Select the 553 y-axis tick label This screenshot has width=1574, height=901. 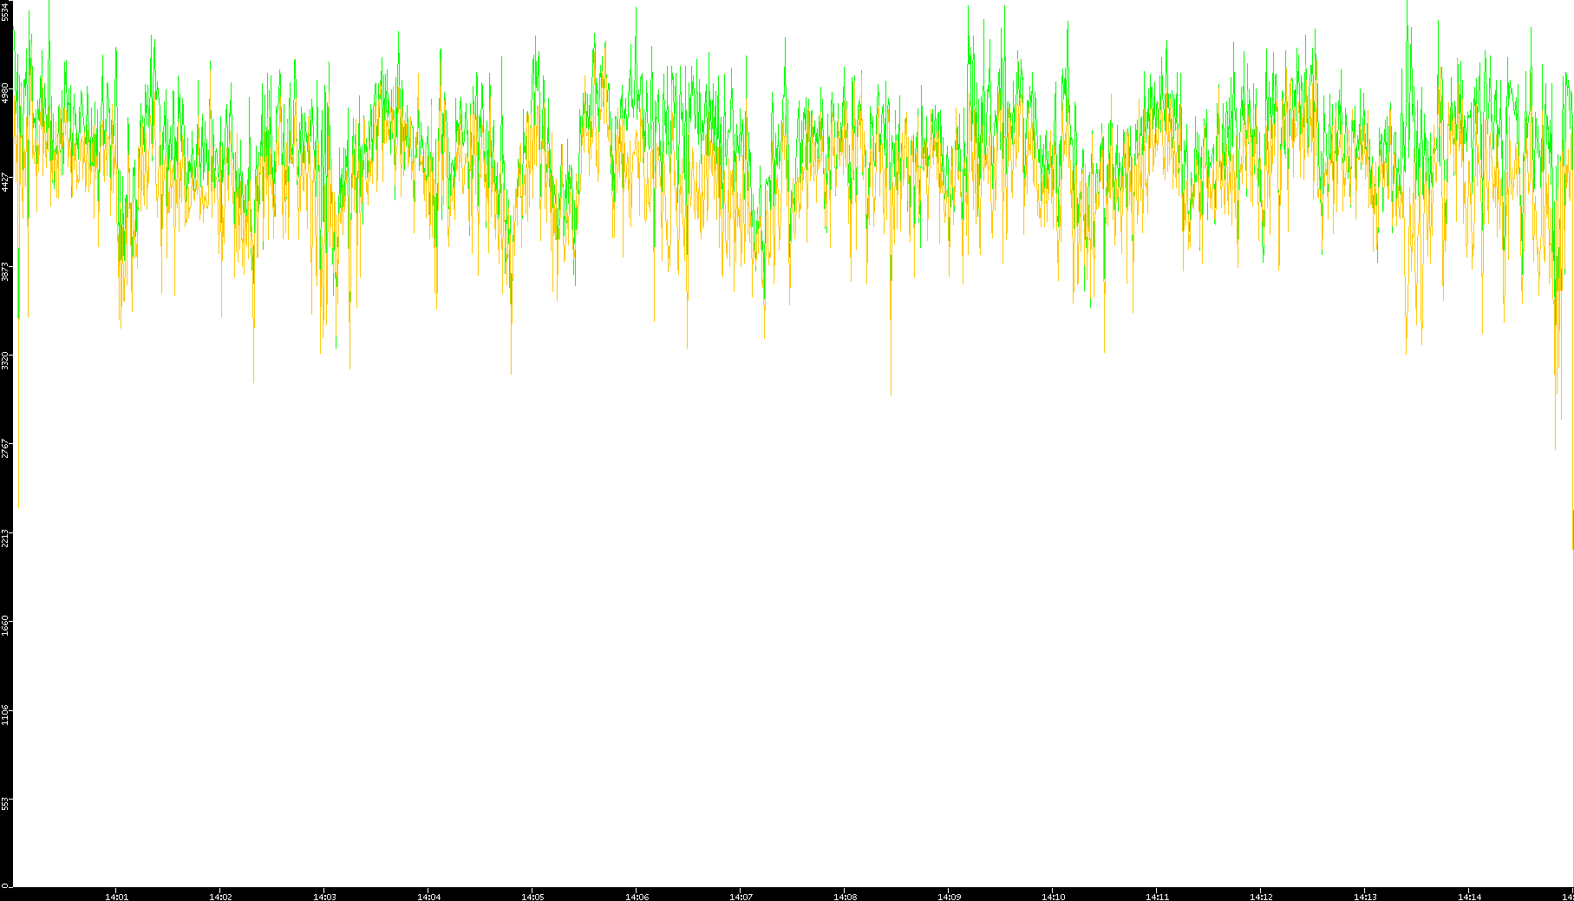click(6, 804)
